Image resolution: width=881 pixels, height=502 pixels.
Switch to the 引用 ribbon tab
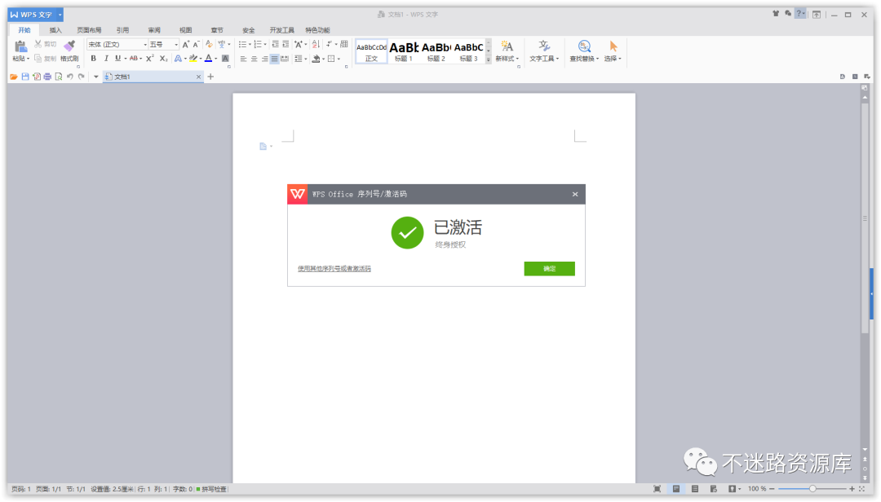click(x=122, y=30)
